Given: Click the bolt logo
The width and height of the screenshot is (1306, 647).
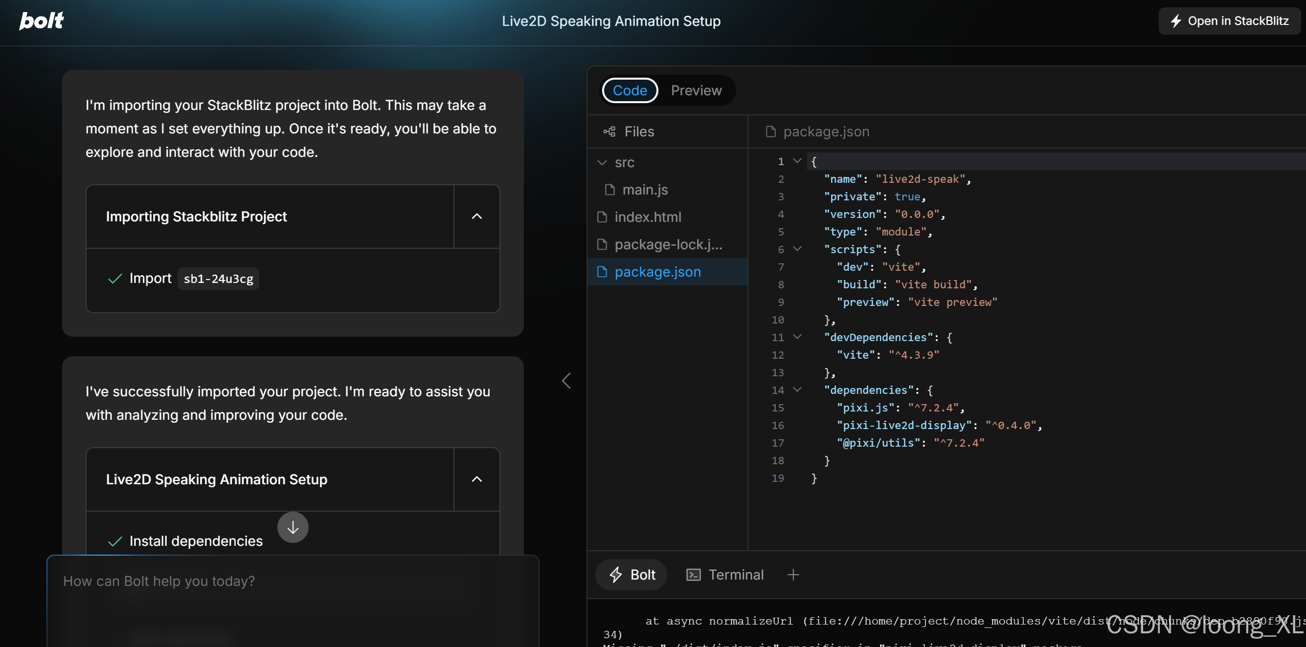Looking at the screenshot, I should tap(41, 21).
